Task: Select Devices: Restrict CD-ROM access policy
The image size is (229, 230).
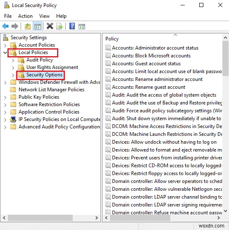Action: point(167,166)
